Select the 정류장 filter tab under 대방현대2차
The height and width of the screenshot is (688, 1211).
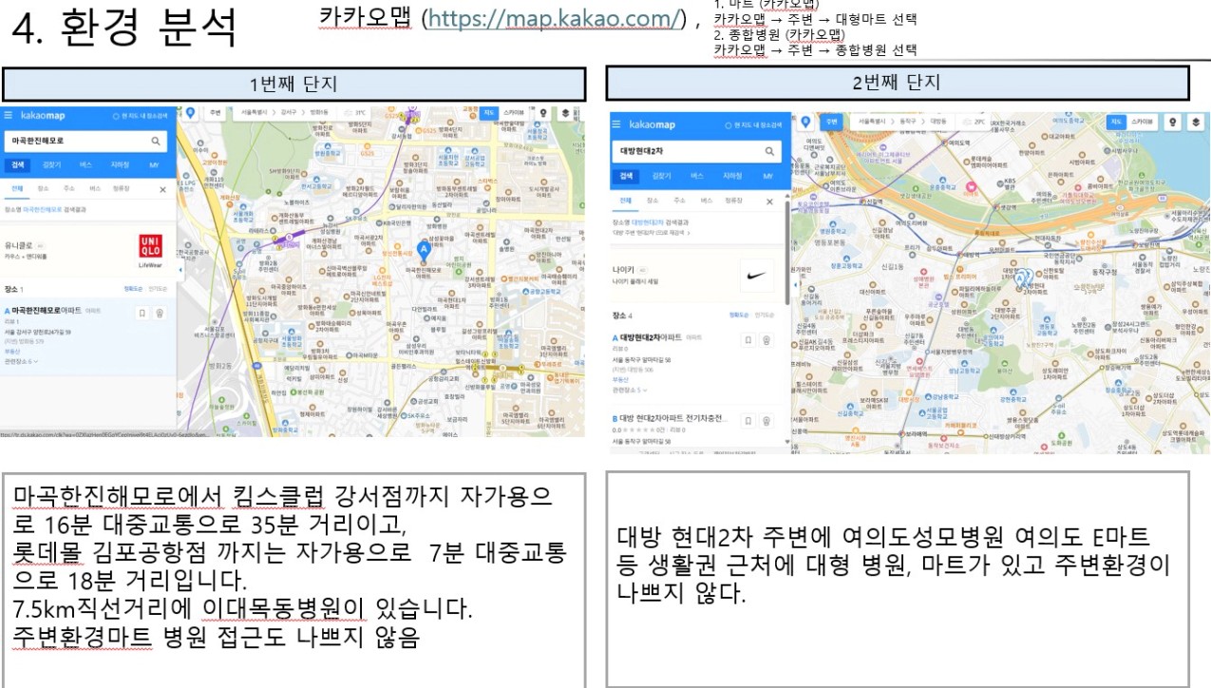pos(734,201)
